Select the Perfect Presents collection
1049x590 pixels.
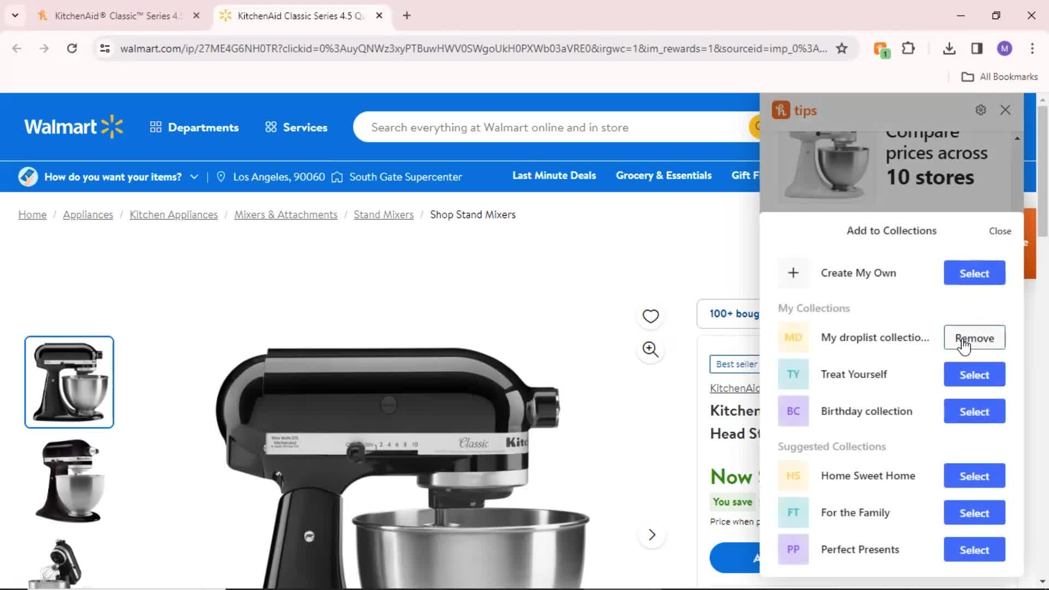[974, 550]
